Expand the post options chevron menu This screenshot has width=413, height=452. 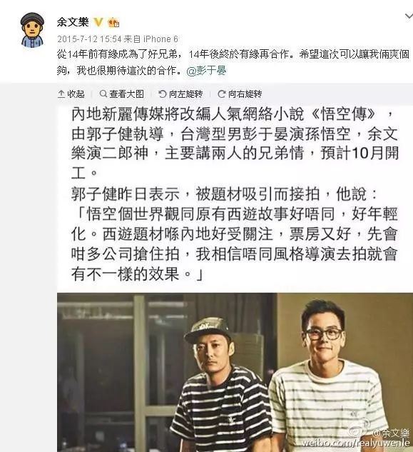pos(409,16)
